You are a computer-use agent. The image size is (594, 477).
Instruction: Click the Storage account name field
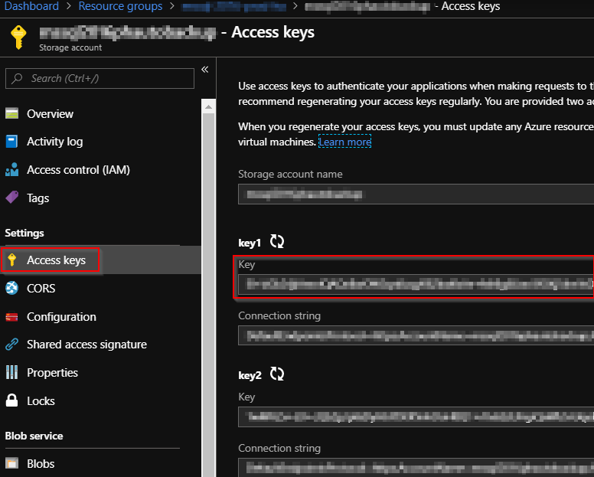click(x=416, y=194)
